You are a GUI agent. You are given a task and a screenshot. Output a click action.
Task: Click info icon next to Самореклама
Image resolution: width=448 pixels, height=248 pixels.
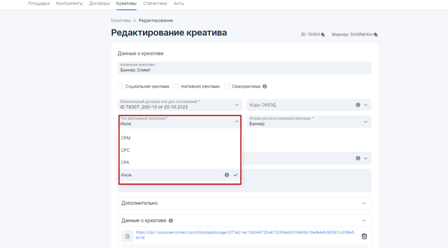point(265,87)
